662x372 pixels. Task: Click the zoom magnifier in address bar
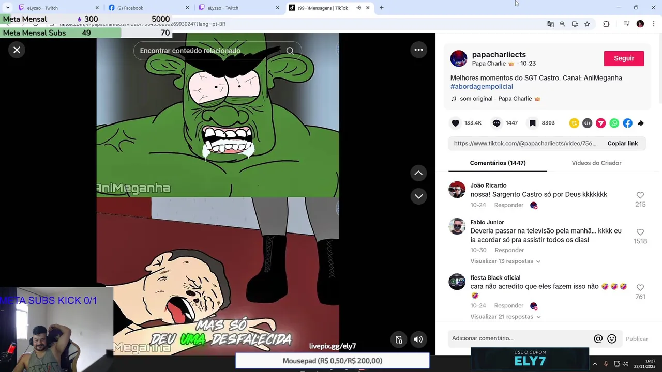click(x=563, y=24)
